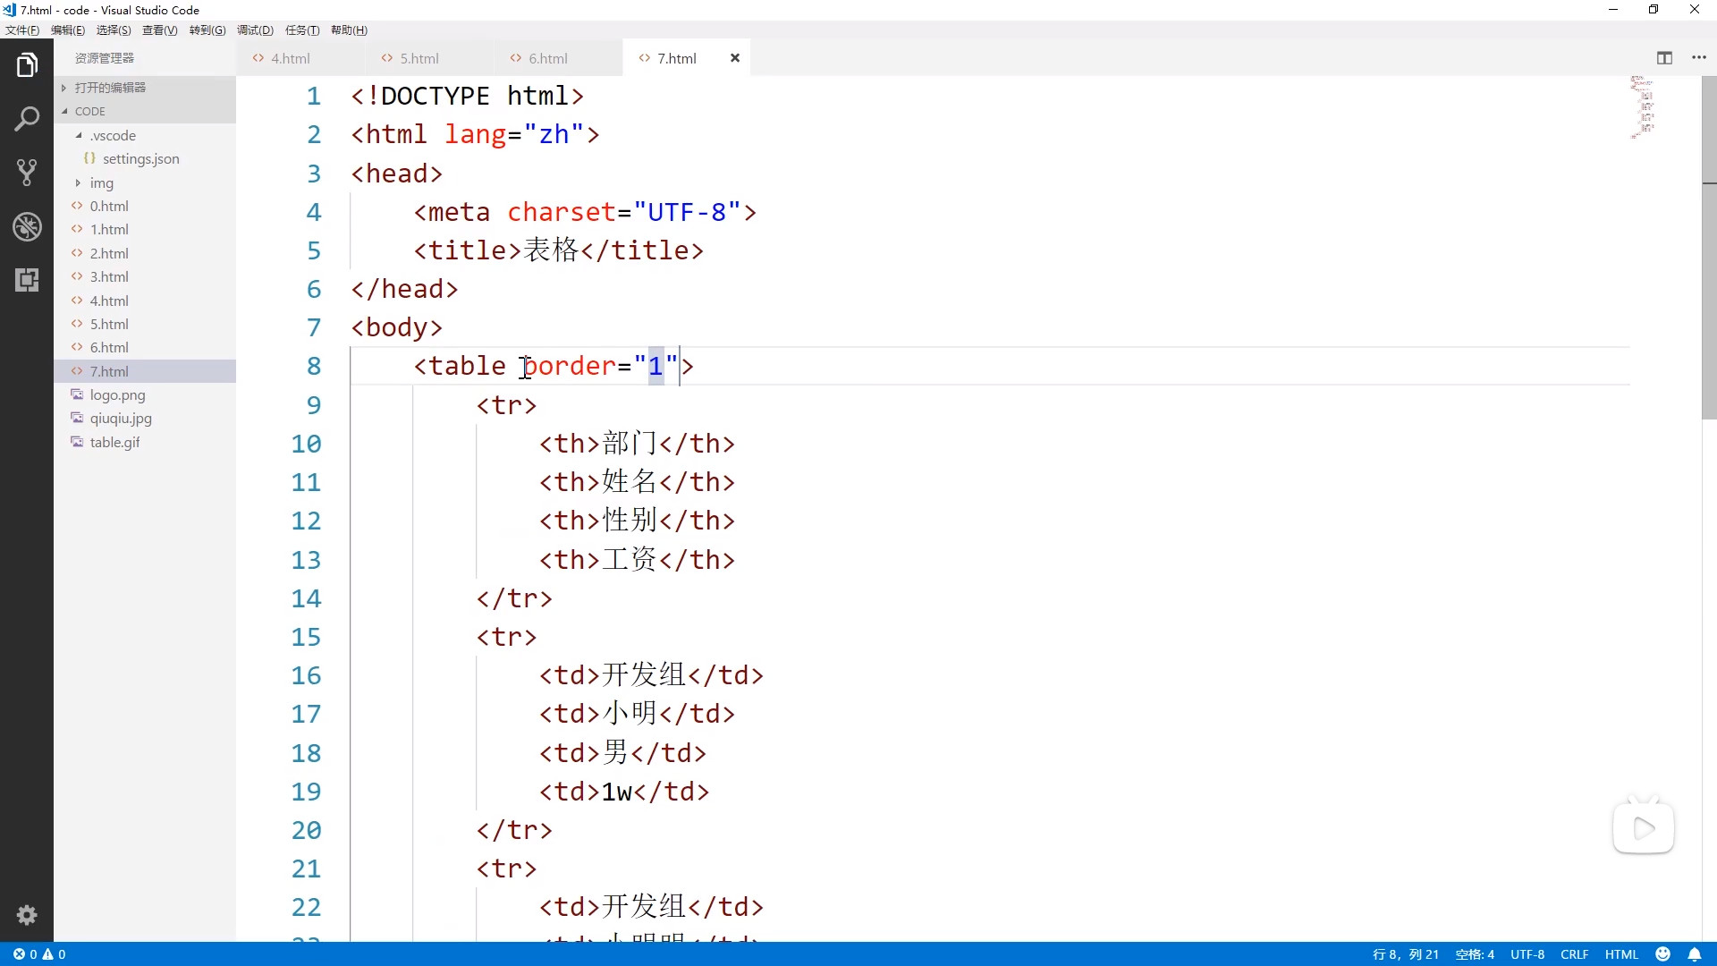Switch to the 5.html tab
Image resolution: width=1717 pixels, height=966 pixels.
419,58
